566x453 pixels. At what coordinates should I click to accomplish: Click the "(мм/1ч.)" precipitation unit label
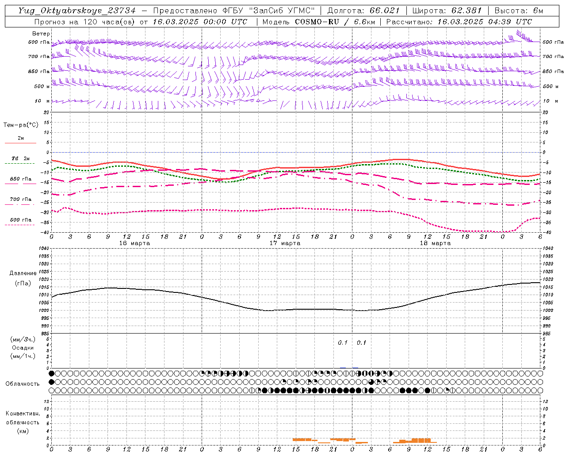pos(23,356)
